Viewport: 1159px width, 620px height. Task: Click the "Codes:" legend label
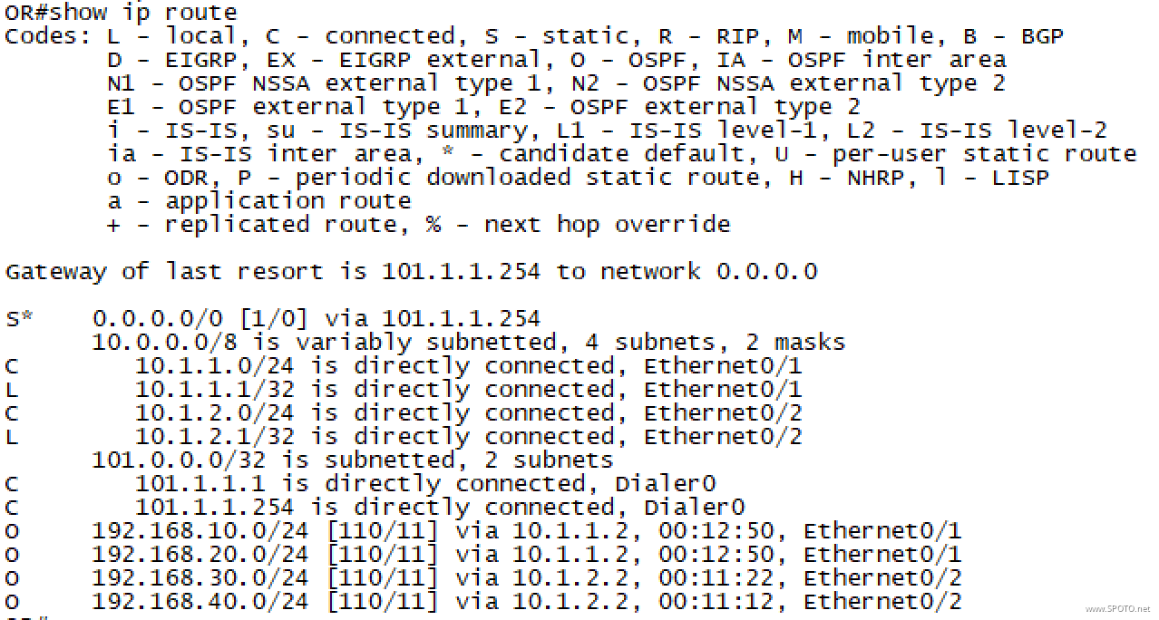(x=47, y=36)
